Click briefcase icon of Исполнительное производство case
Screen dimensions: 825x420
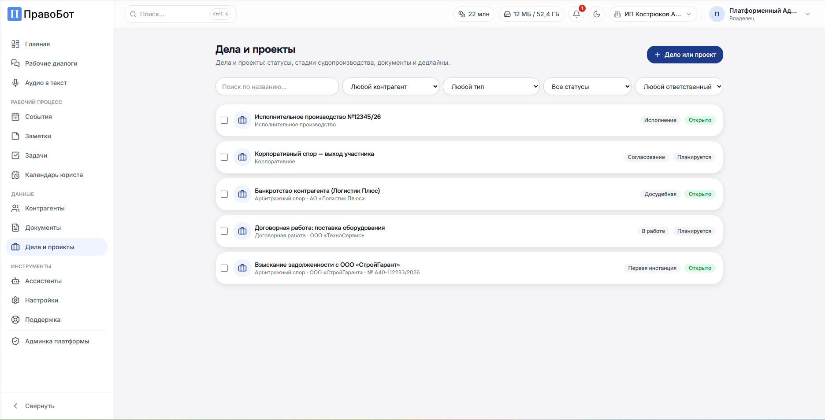(242, 120)
